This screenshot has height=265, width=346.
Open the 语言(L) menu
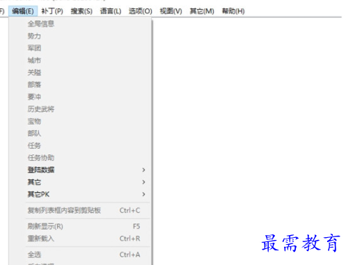(x=111, y=11)
